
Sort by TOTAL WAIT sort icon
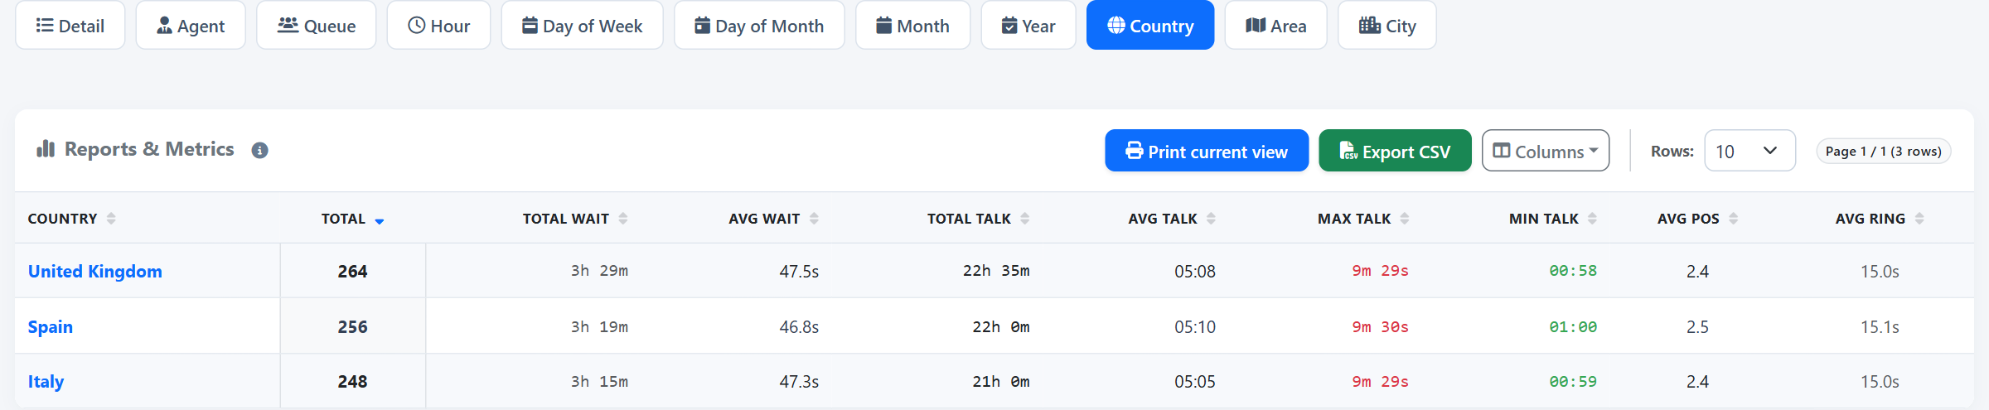(623, 219)
